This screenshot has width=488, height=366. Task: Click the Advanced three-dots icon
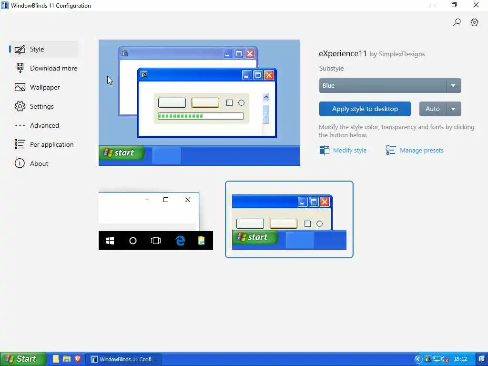(x=20, y=125)
